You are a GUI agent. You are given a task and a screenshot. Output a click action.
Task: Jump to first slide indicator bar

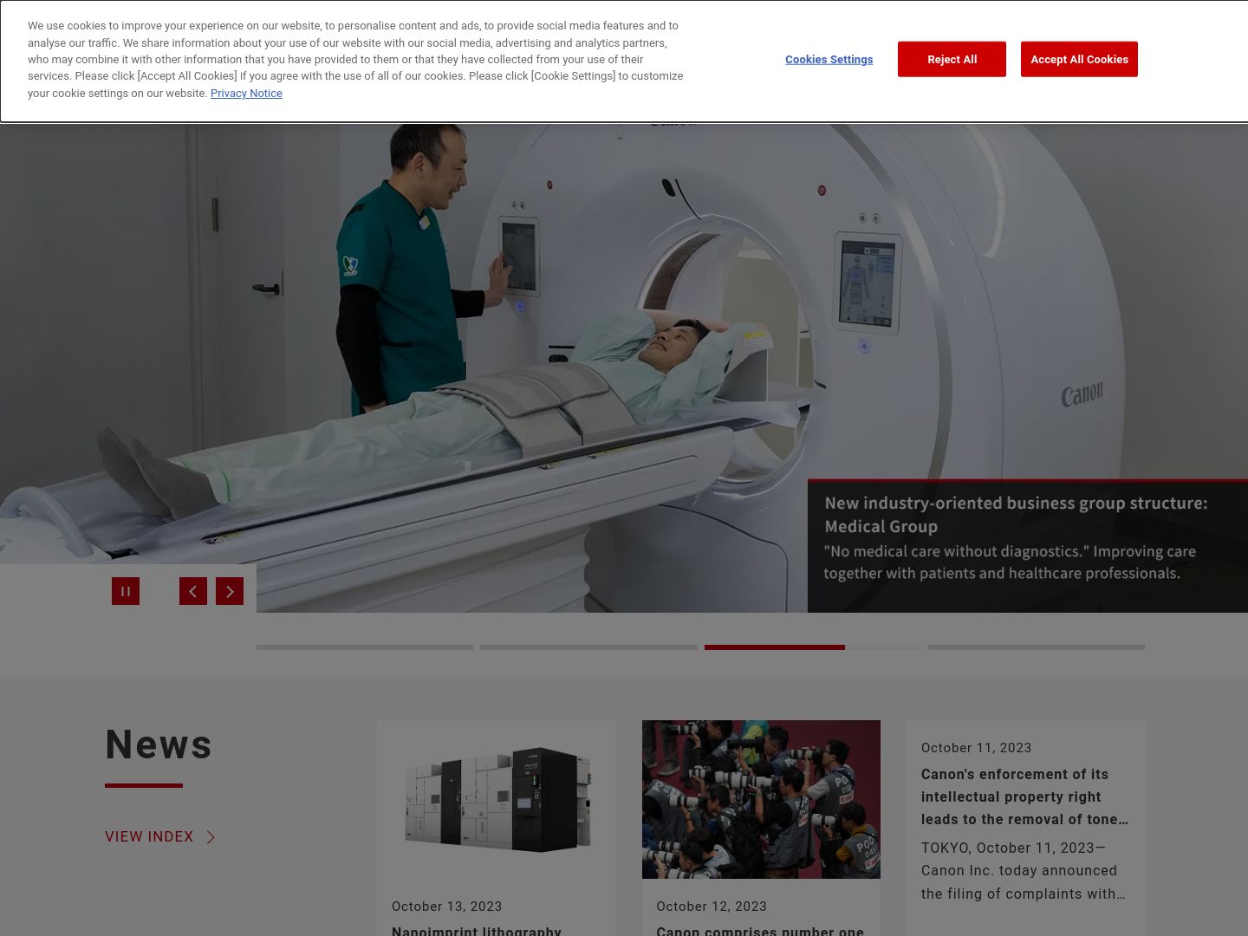tap(365, 647)
